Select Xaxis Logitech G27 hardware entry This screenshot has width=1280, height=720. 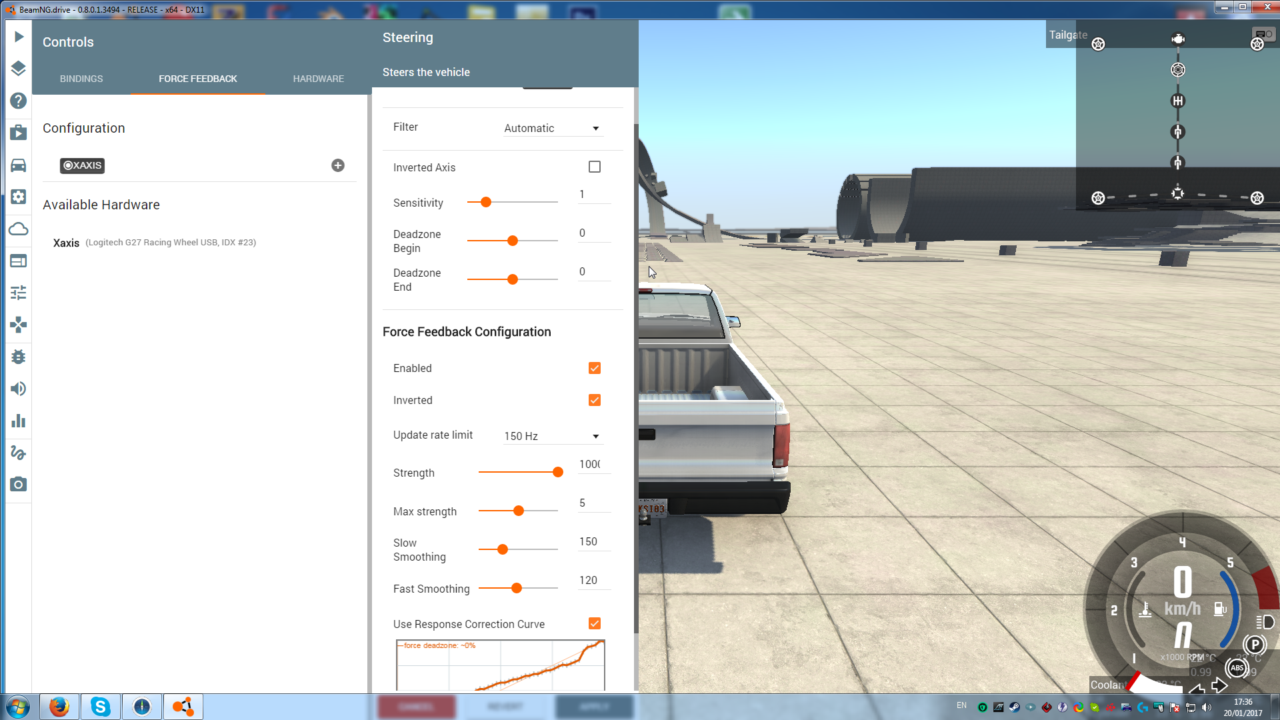click(155, 243)
